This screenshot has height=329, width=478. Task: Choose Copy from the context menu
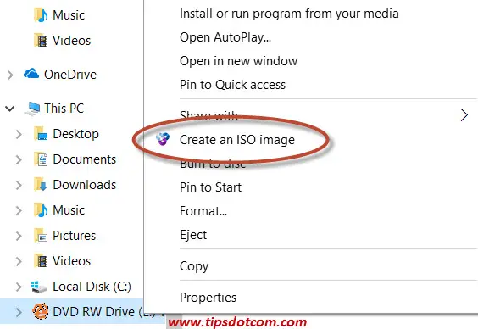[194, 266]
